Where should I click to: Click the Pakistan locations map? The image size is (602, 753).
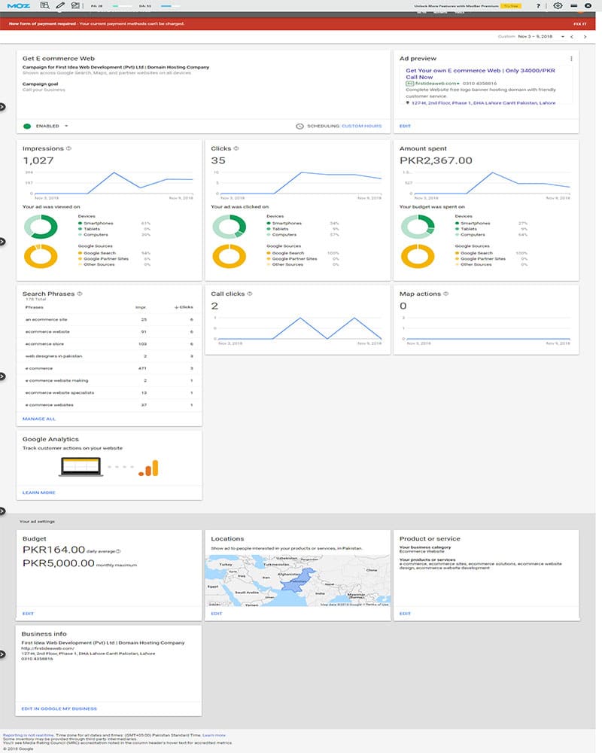point(298,581)
